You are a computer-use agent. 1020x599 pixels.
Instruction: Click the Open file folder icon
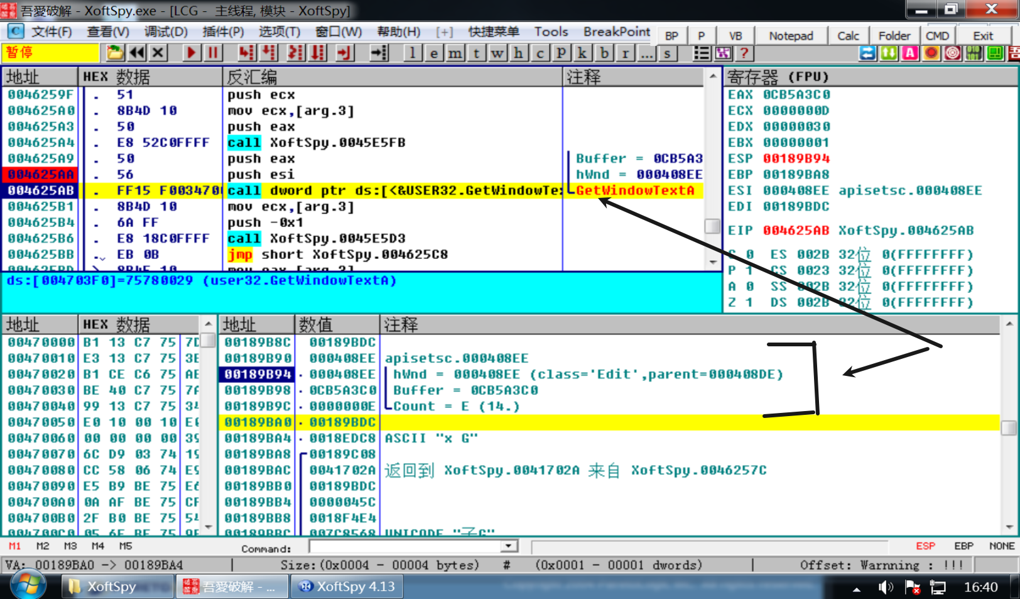115,53
